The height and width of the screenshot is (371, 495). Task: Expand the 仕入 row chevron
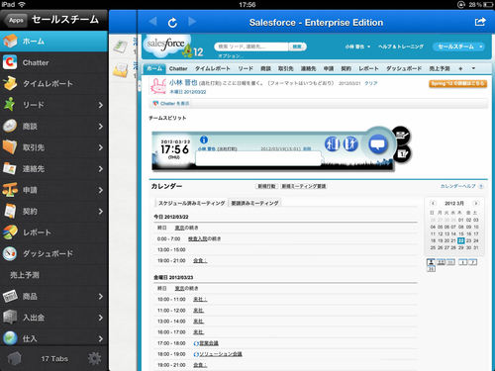pos(100,338)
